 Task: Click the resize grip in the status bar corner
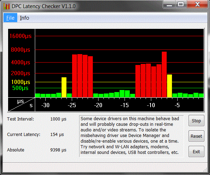pyautogui.click(x=205, y=170)
